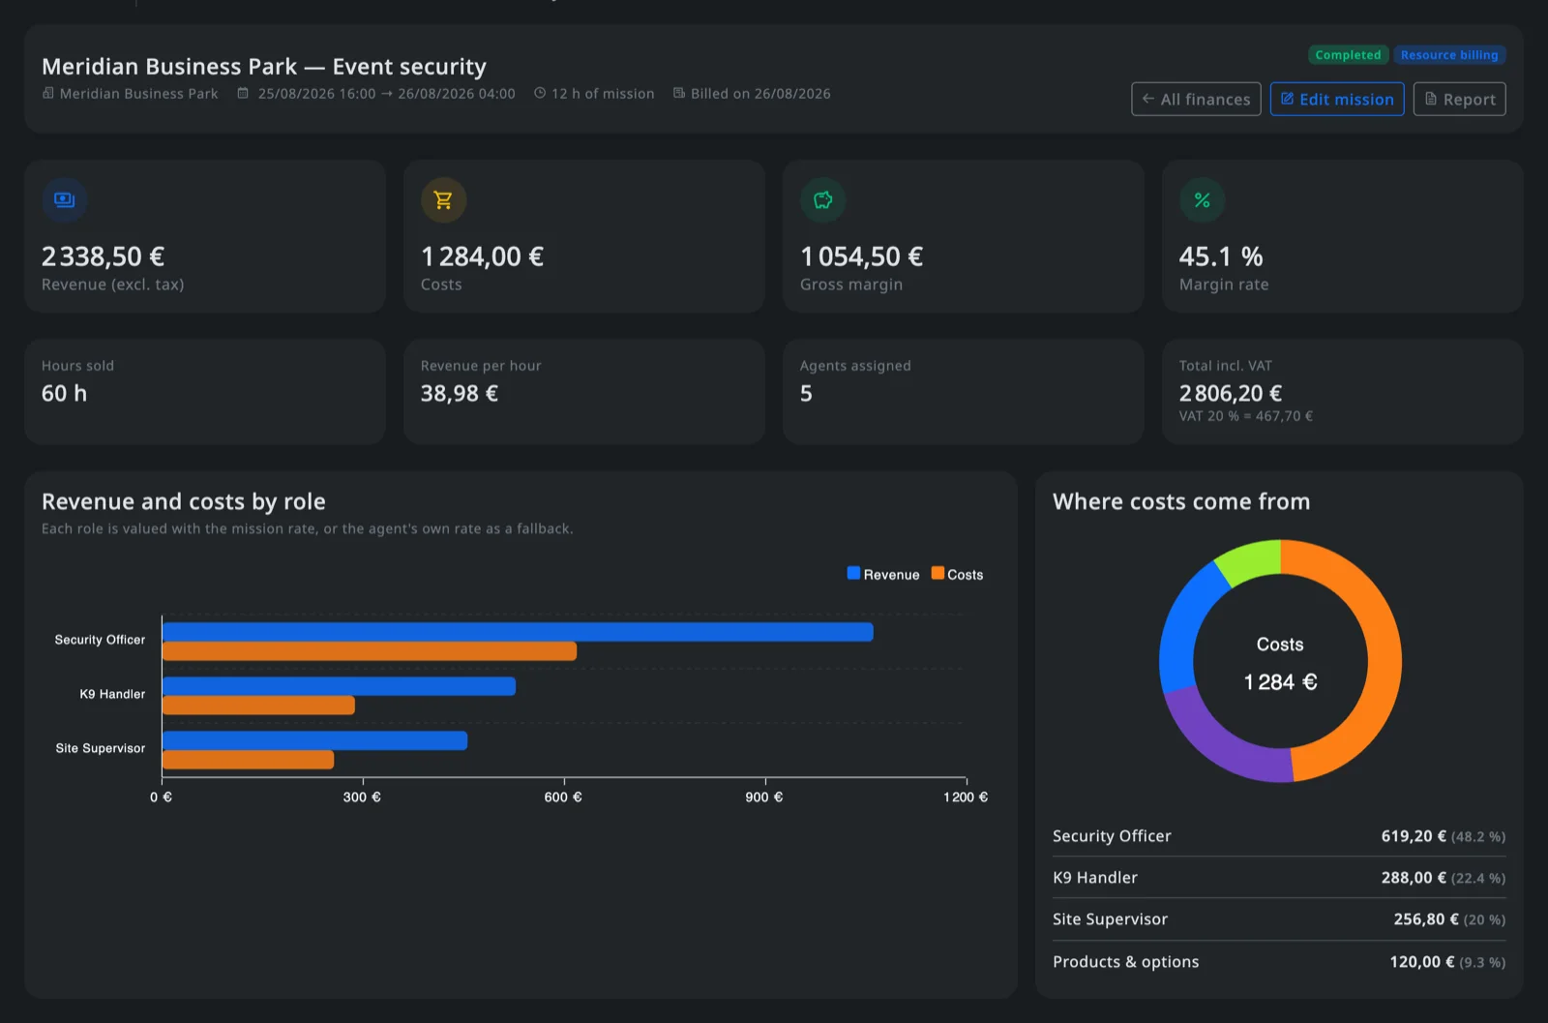The width and height of the screenshot is (1548, 1023).
Task: Click the K9 Handler costs bar
Action: (x=258, y=706)
